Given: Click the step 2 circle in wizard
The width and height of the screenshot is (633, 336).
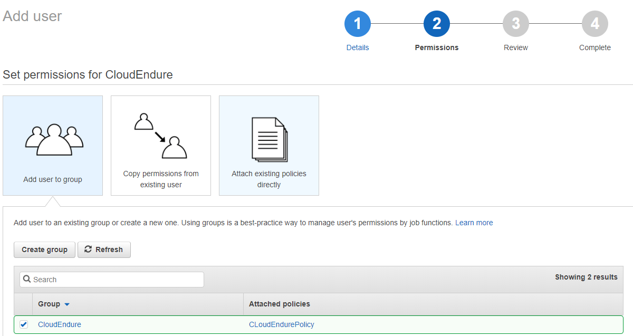Looking at the screenshot, I should pyautogui.click(x=437, y=24).
